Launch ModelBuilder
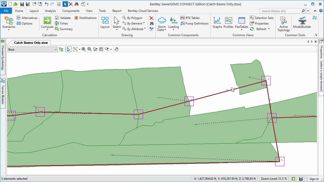The image size is (324, 182). tap(302, 23)
